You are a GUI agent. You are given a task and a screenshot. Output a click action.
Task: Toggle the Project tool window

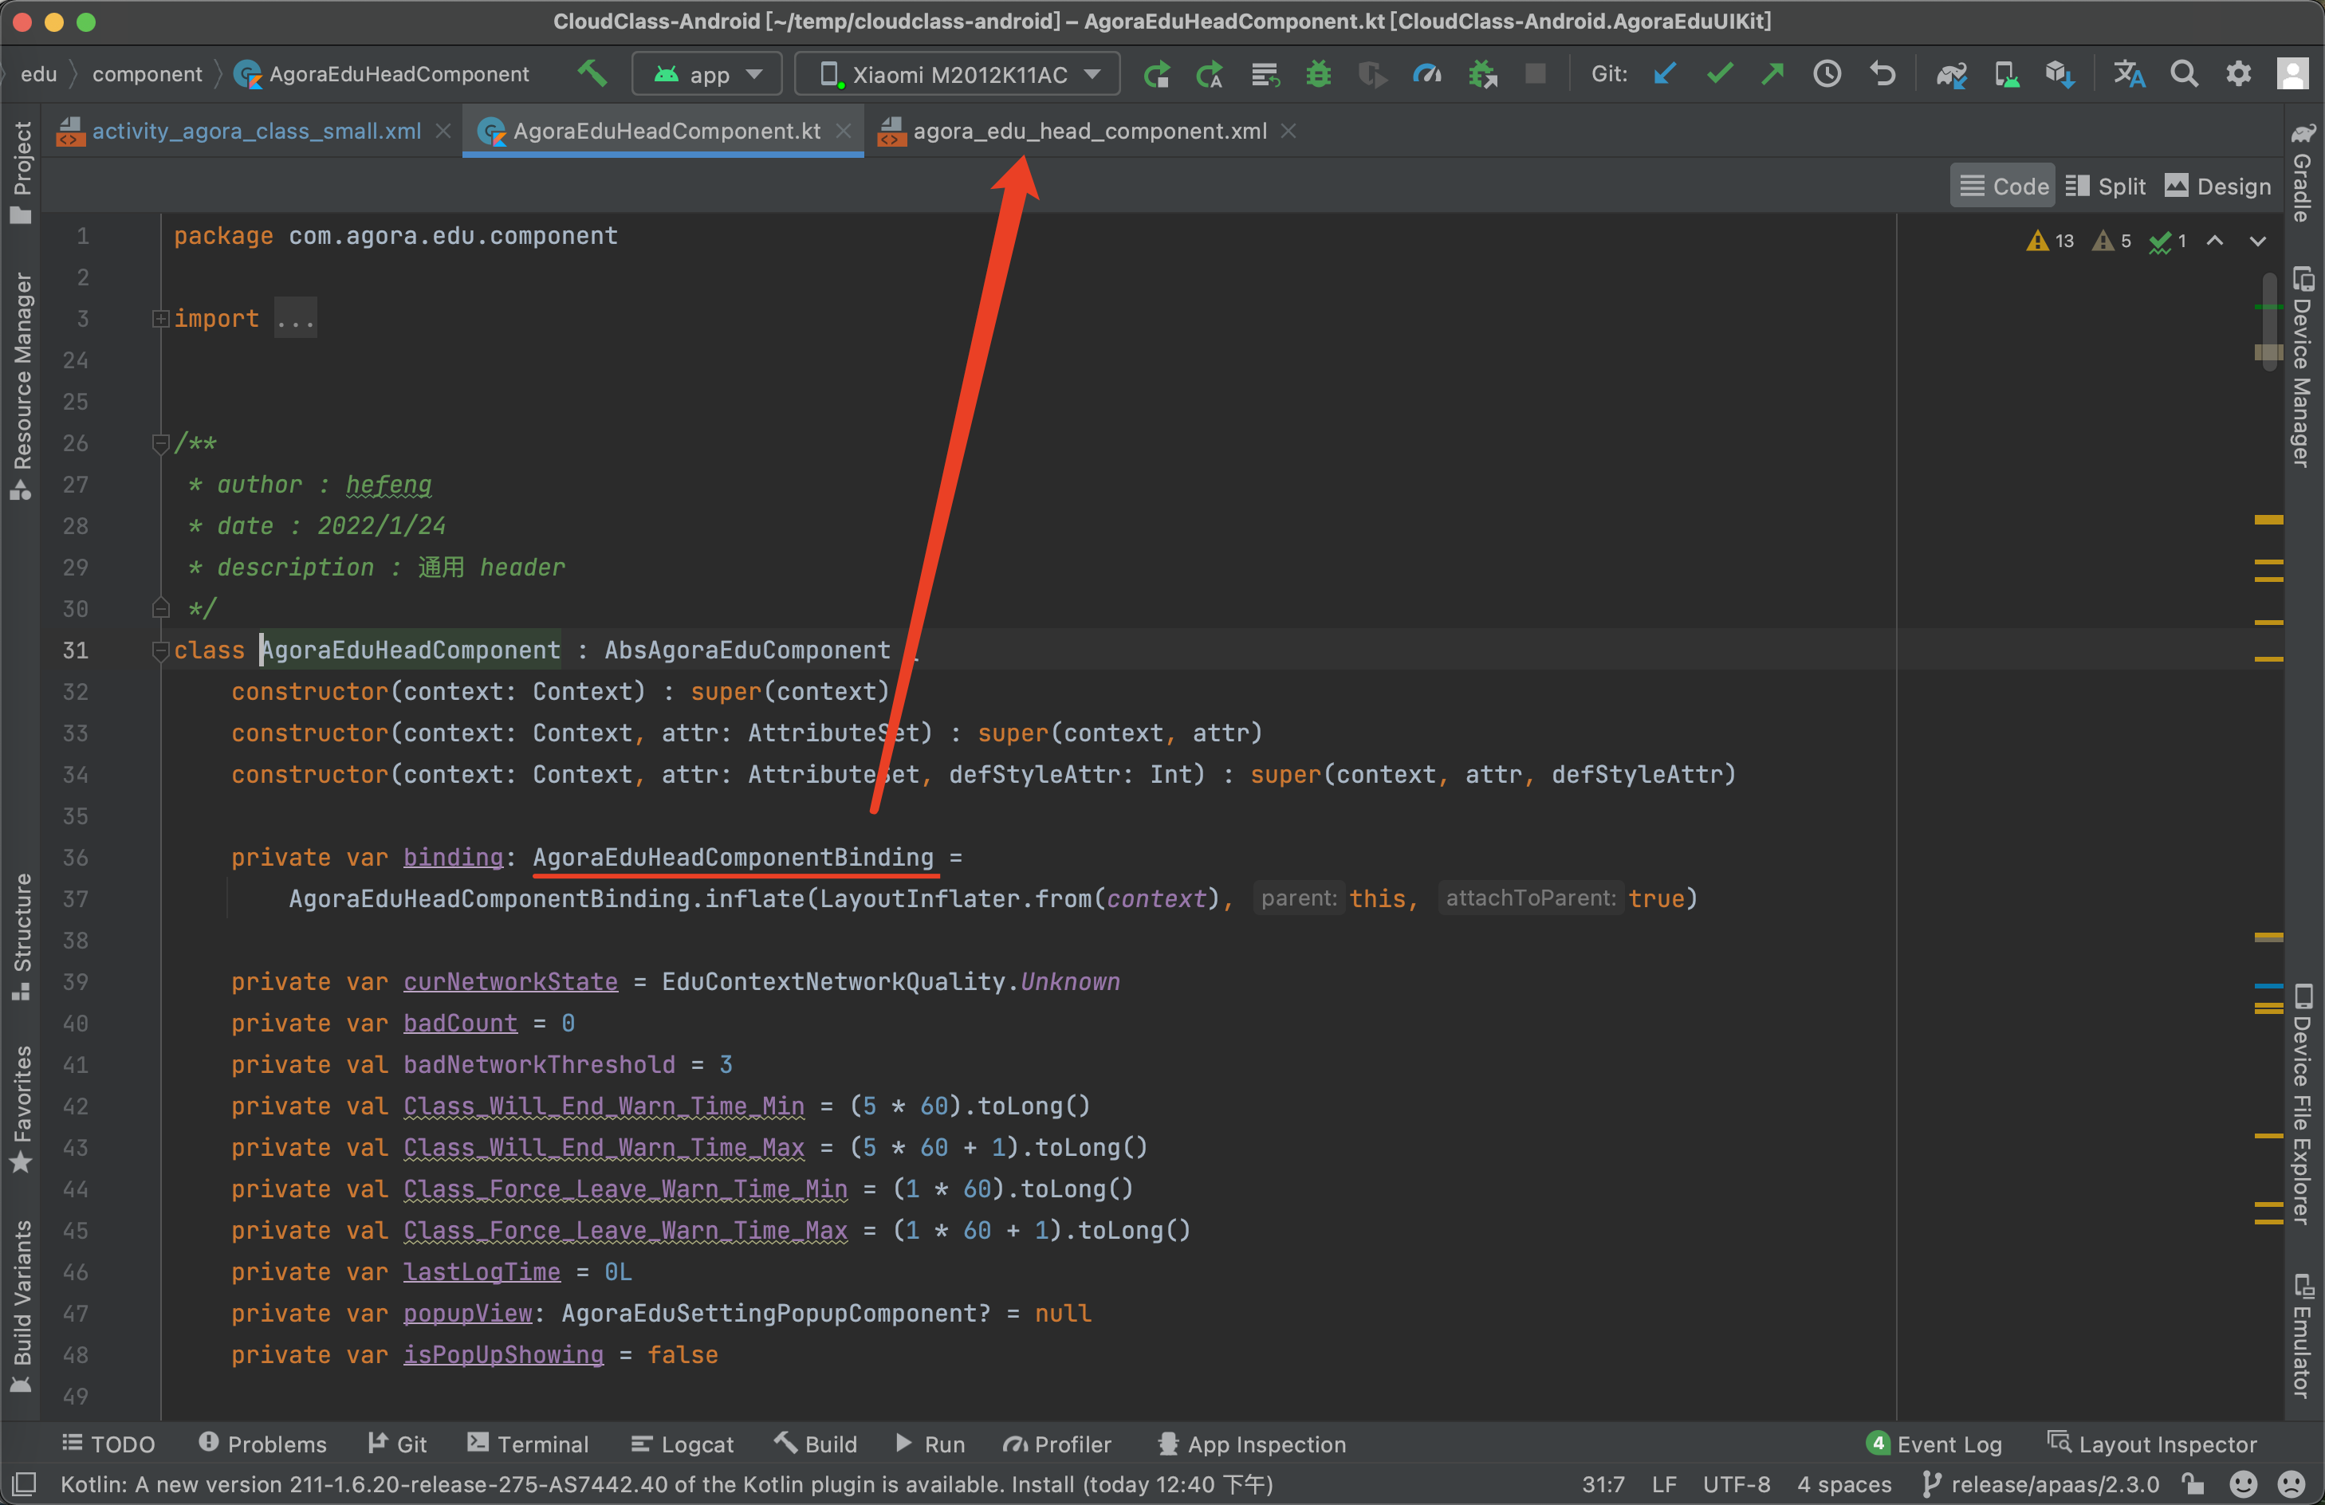click(22, 172)
